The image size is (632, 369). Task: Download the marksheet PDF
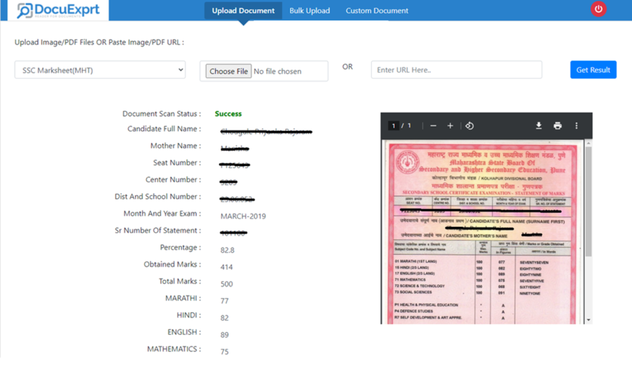point(538,125)
